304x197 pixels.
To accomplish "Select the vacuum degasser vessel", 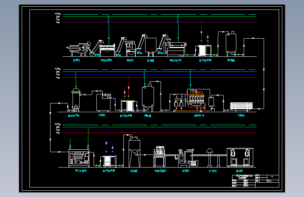I will (x=76, y=100).
